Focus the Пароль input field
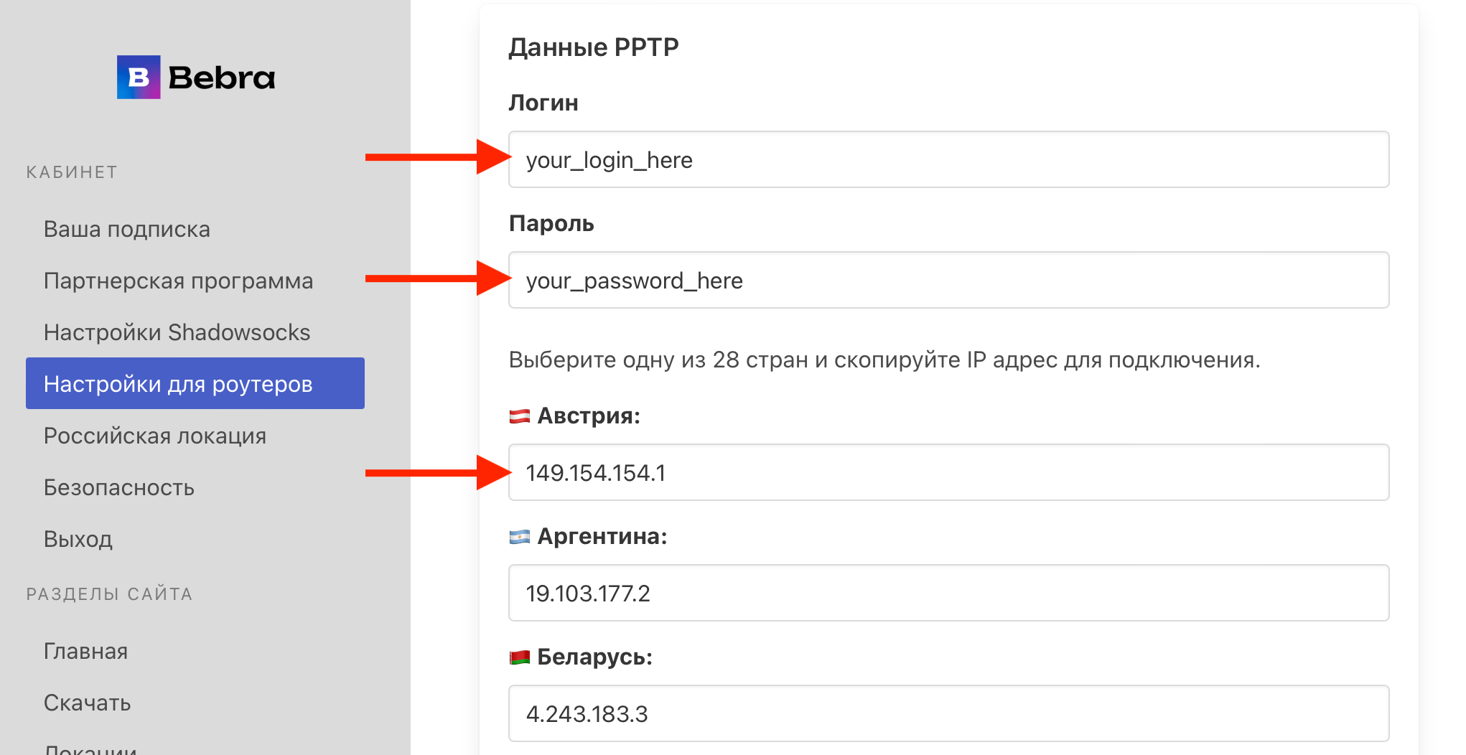Image resolution: width=1466 pixels, height=755 pixels. (948, 281)
